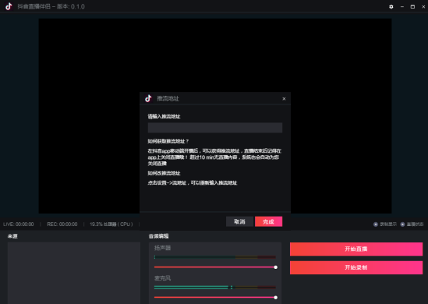Toggle the 直播状态 status indicator
428x304 pixels.
point(412,224)
